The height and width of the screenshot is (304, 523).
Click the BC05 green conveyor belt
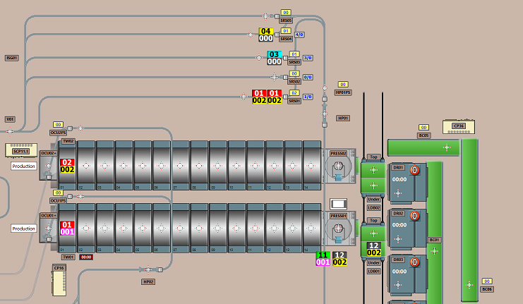click(423, 147)
